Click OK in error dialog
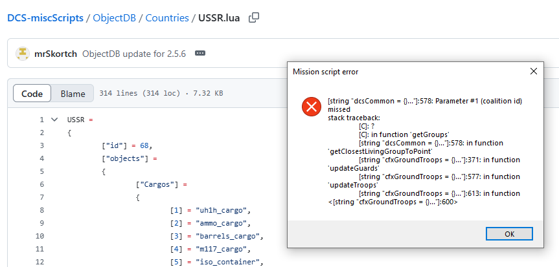 [509, 234]
